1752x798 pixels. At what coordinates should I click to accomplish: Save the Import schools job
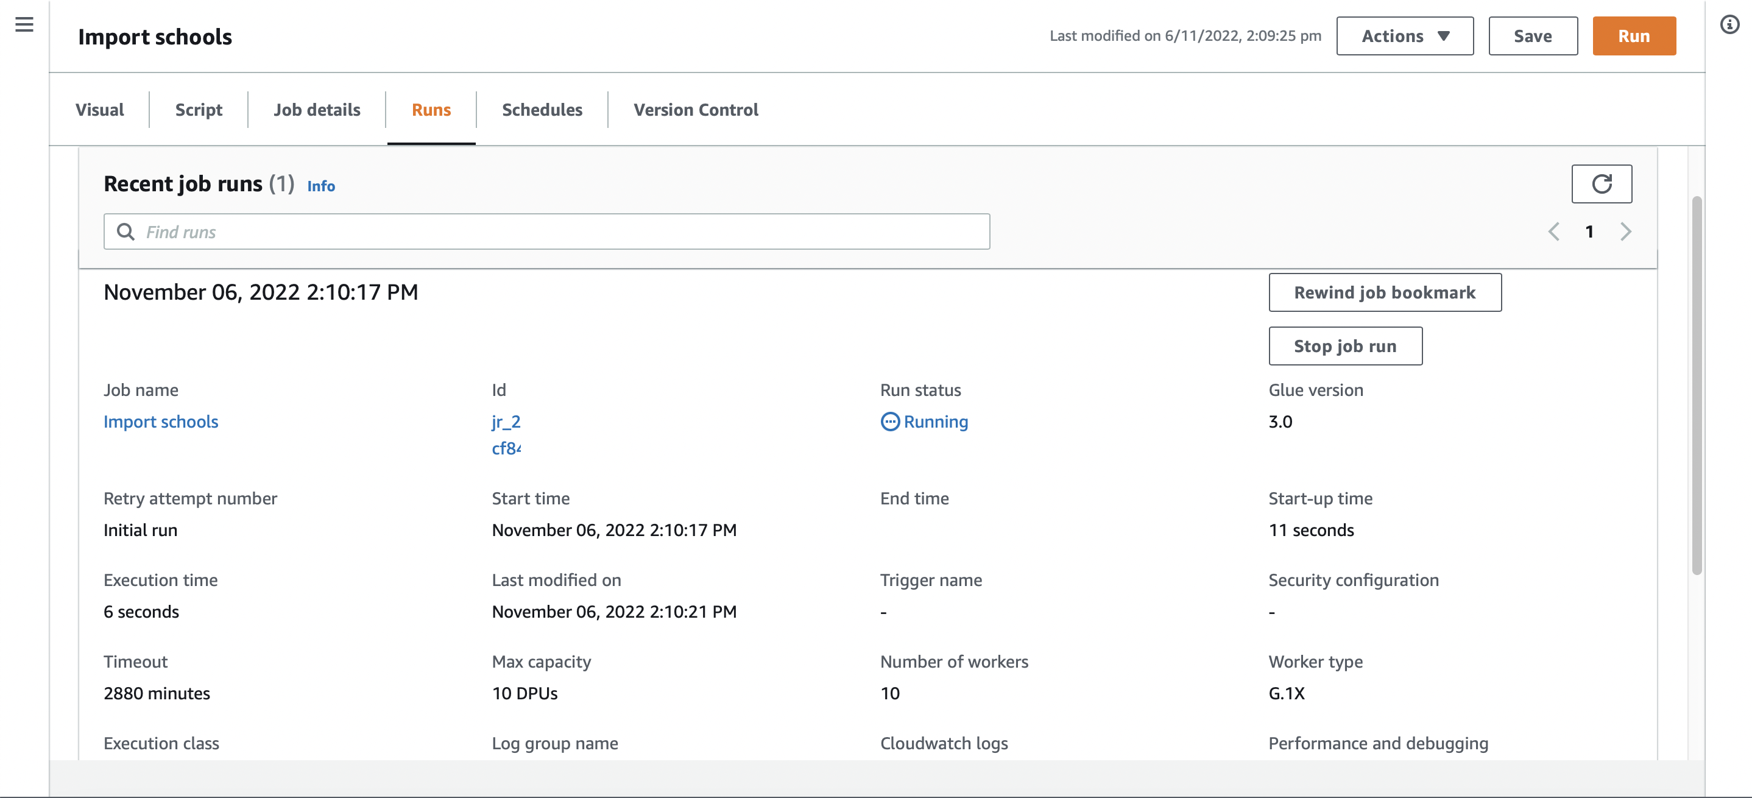[x=1533, y=36]
